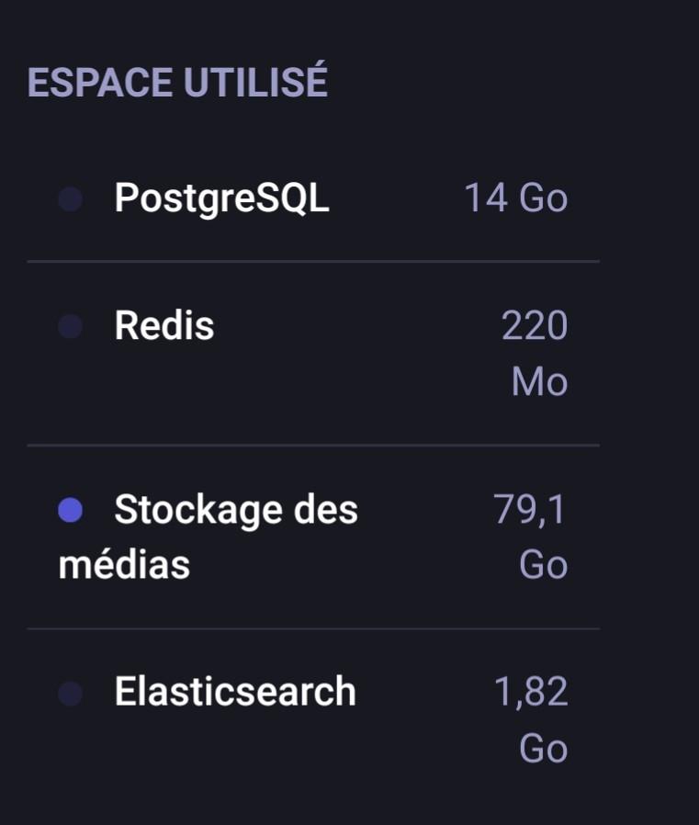Click the dark dot beside Redis
This screenshot has width=699, height=825.
pyautogui.click(x=71, y=326)
